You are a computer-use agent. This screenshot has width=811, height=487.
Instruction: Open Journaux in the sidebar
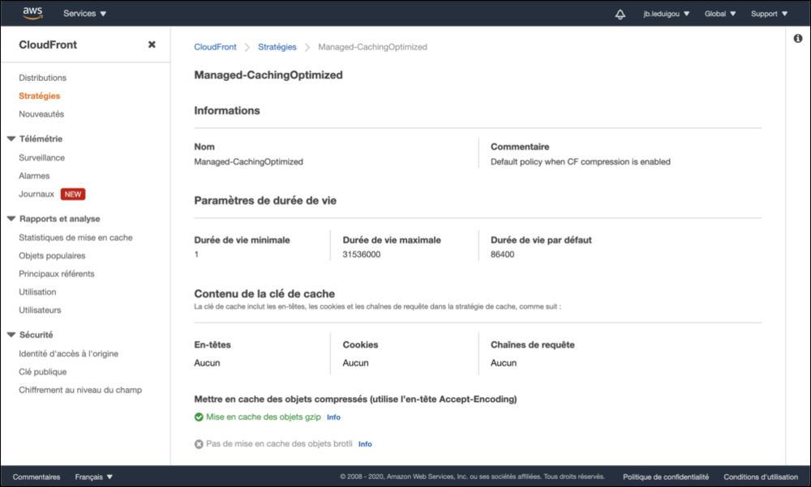tap(36, 194)
